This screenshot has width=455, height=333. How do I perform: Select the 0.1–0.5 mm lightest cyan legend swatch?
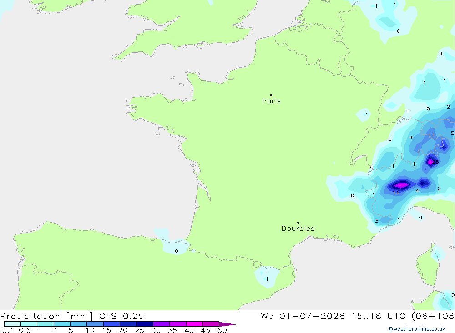point(12,324)
